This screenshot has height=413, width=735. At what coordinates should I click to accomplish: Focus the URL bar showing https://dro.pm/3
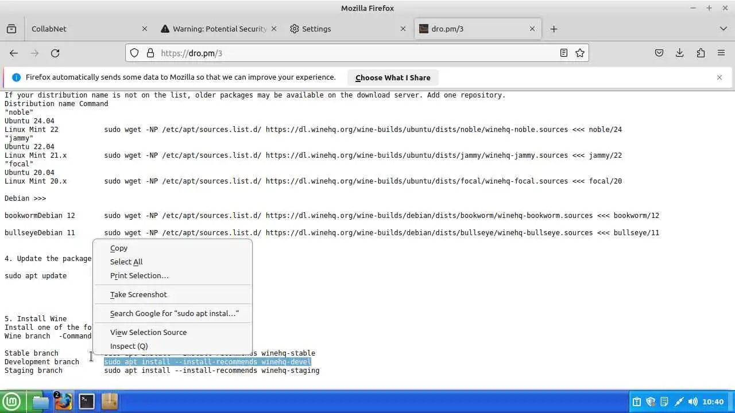pyautogui.click(x=356, y=53)
